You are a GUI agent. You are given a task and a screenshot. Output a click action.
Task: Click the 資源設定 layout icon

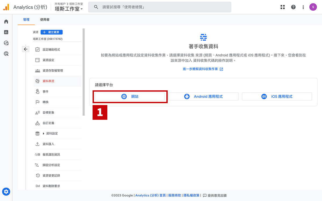[38, 60]
